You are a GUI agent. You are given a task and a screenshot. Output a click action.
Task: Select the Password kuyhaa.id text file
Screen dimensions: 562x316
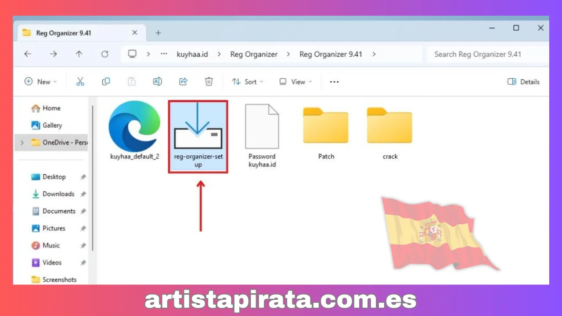pyautogui.click(x=262, y=135)
